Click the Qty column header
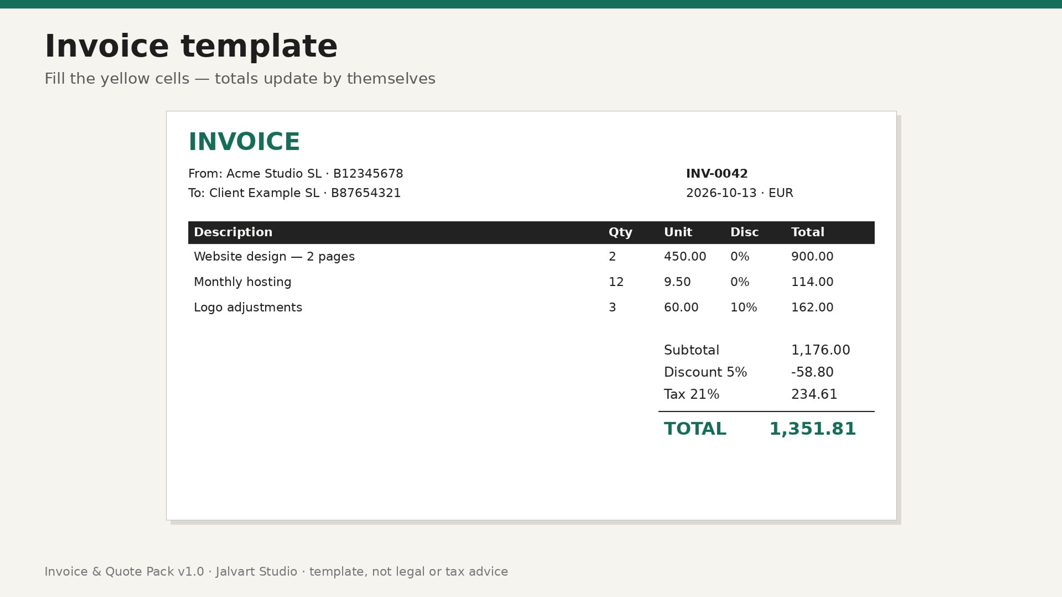 (x=620, y=232)
